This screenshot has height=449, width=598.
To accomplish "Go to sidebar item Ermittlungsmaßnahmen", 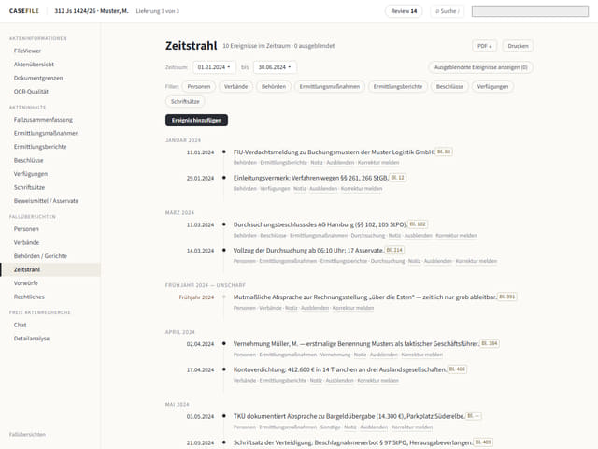I will [46, 133].
